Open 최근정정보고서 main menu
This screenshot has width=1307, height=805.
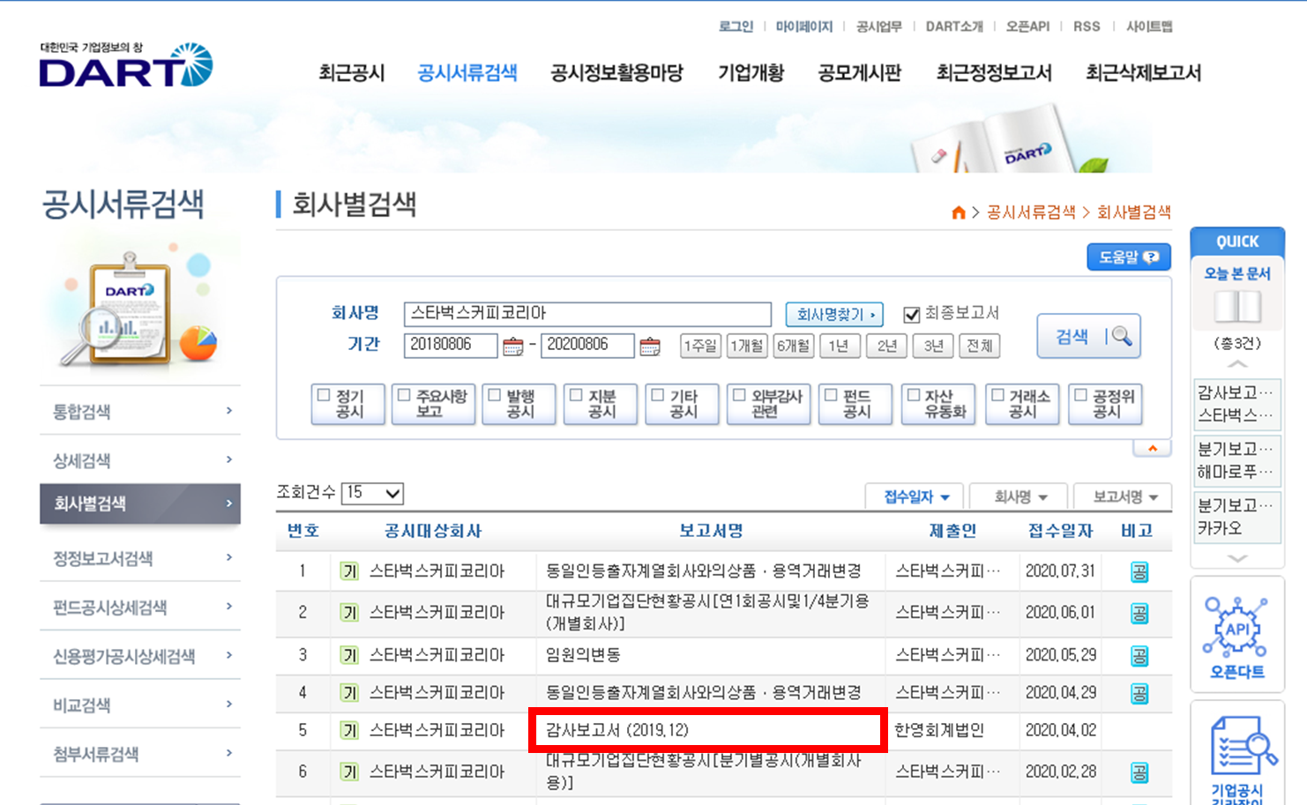point(994,73)
